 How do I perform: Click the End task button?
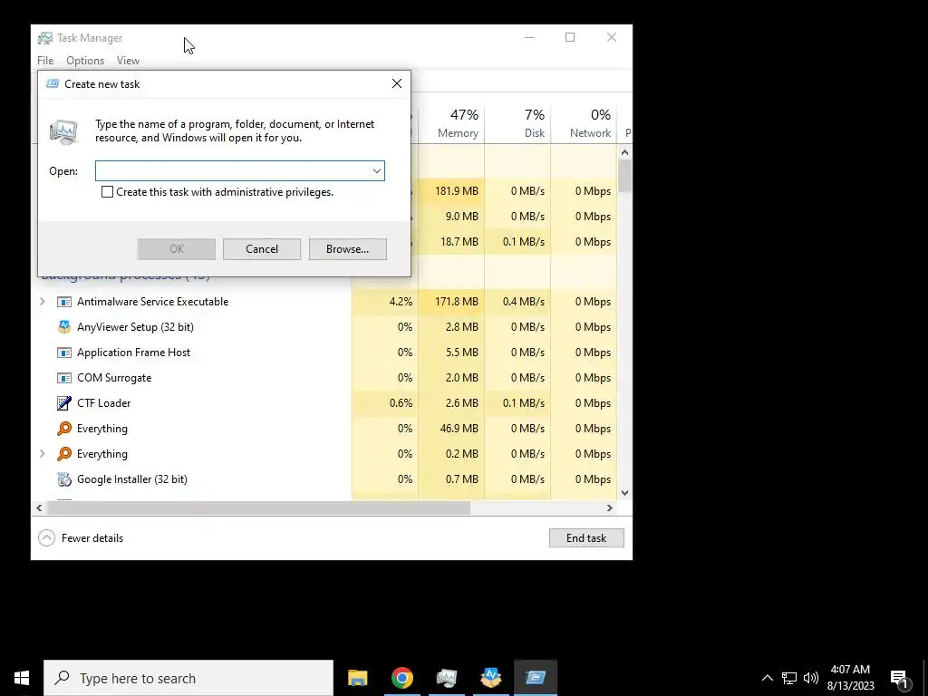click(586, 538)
